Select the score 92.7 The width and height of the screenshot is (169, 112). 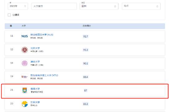pyautogui.click(x=86, y=36)
